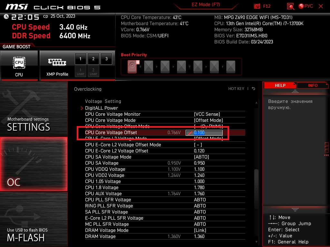This screenshot has height=247, width=330.
Task: Select CPU E-Core L2 Voltage Offset value 0.120
Action: click(x=199, y=151)
